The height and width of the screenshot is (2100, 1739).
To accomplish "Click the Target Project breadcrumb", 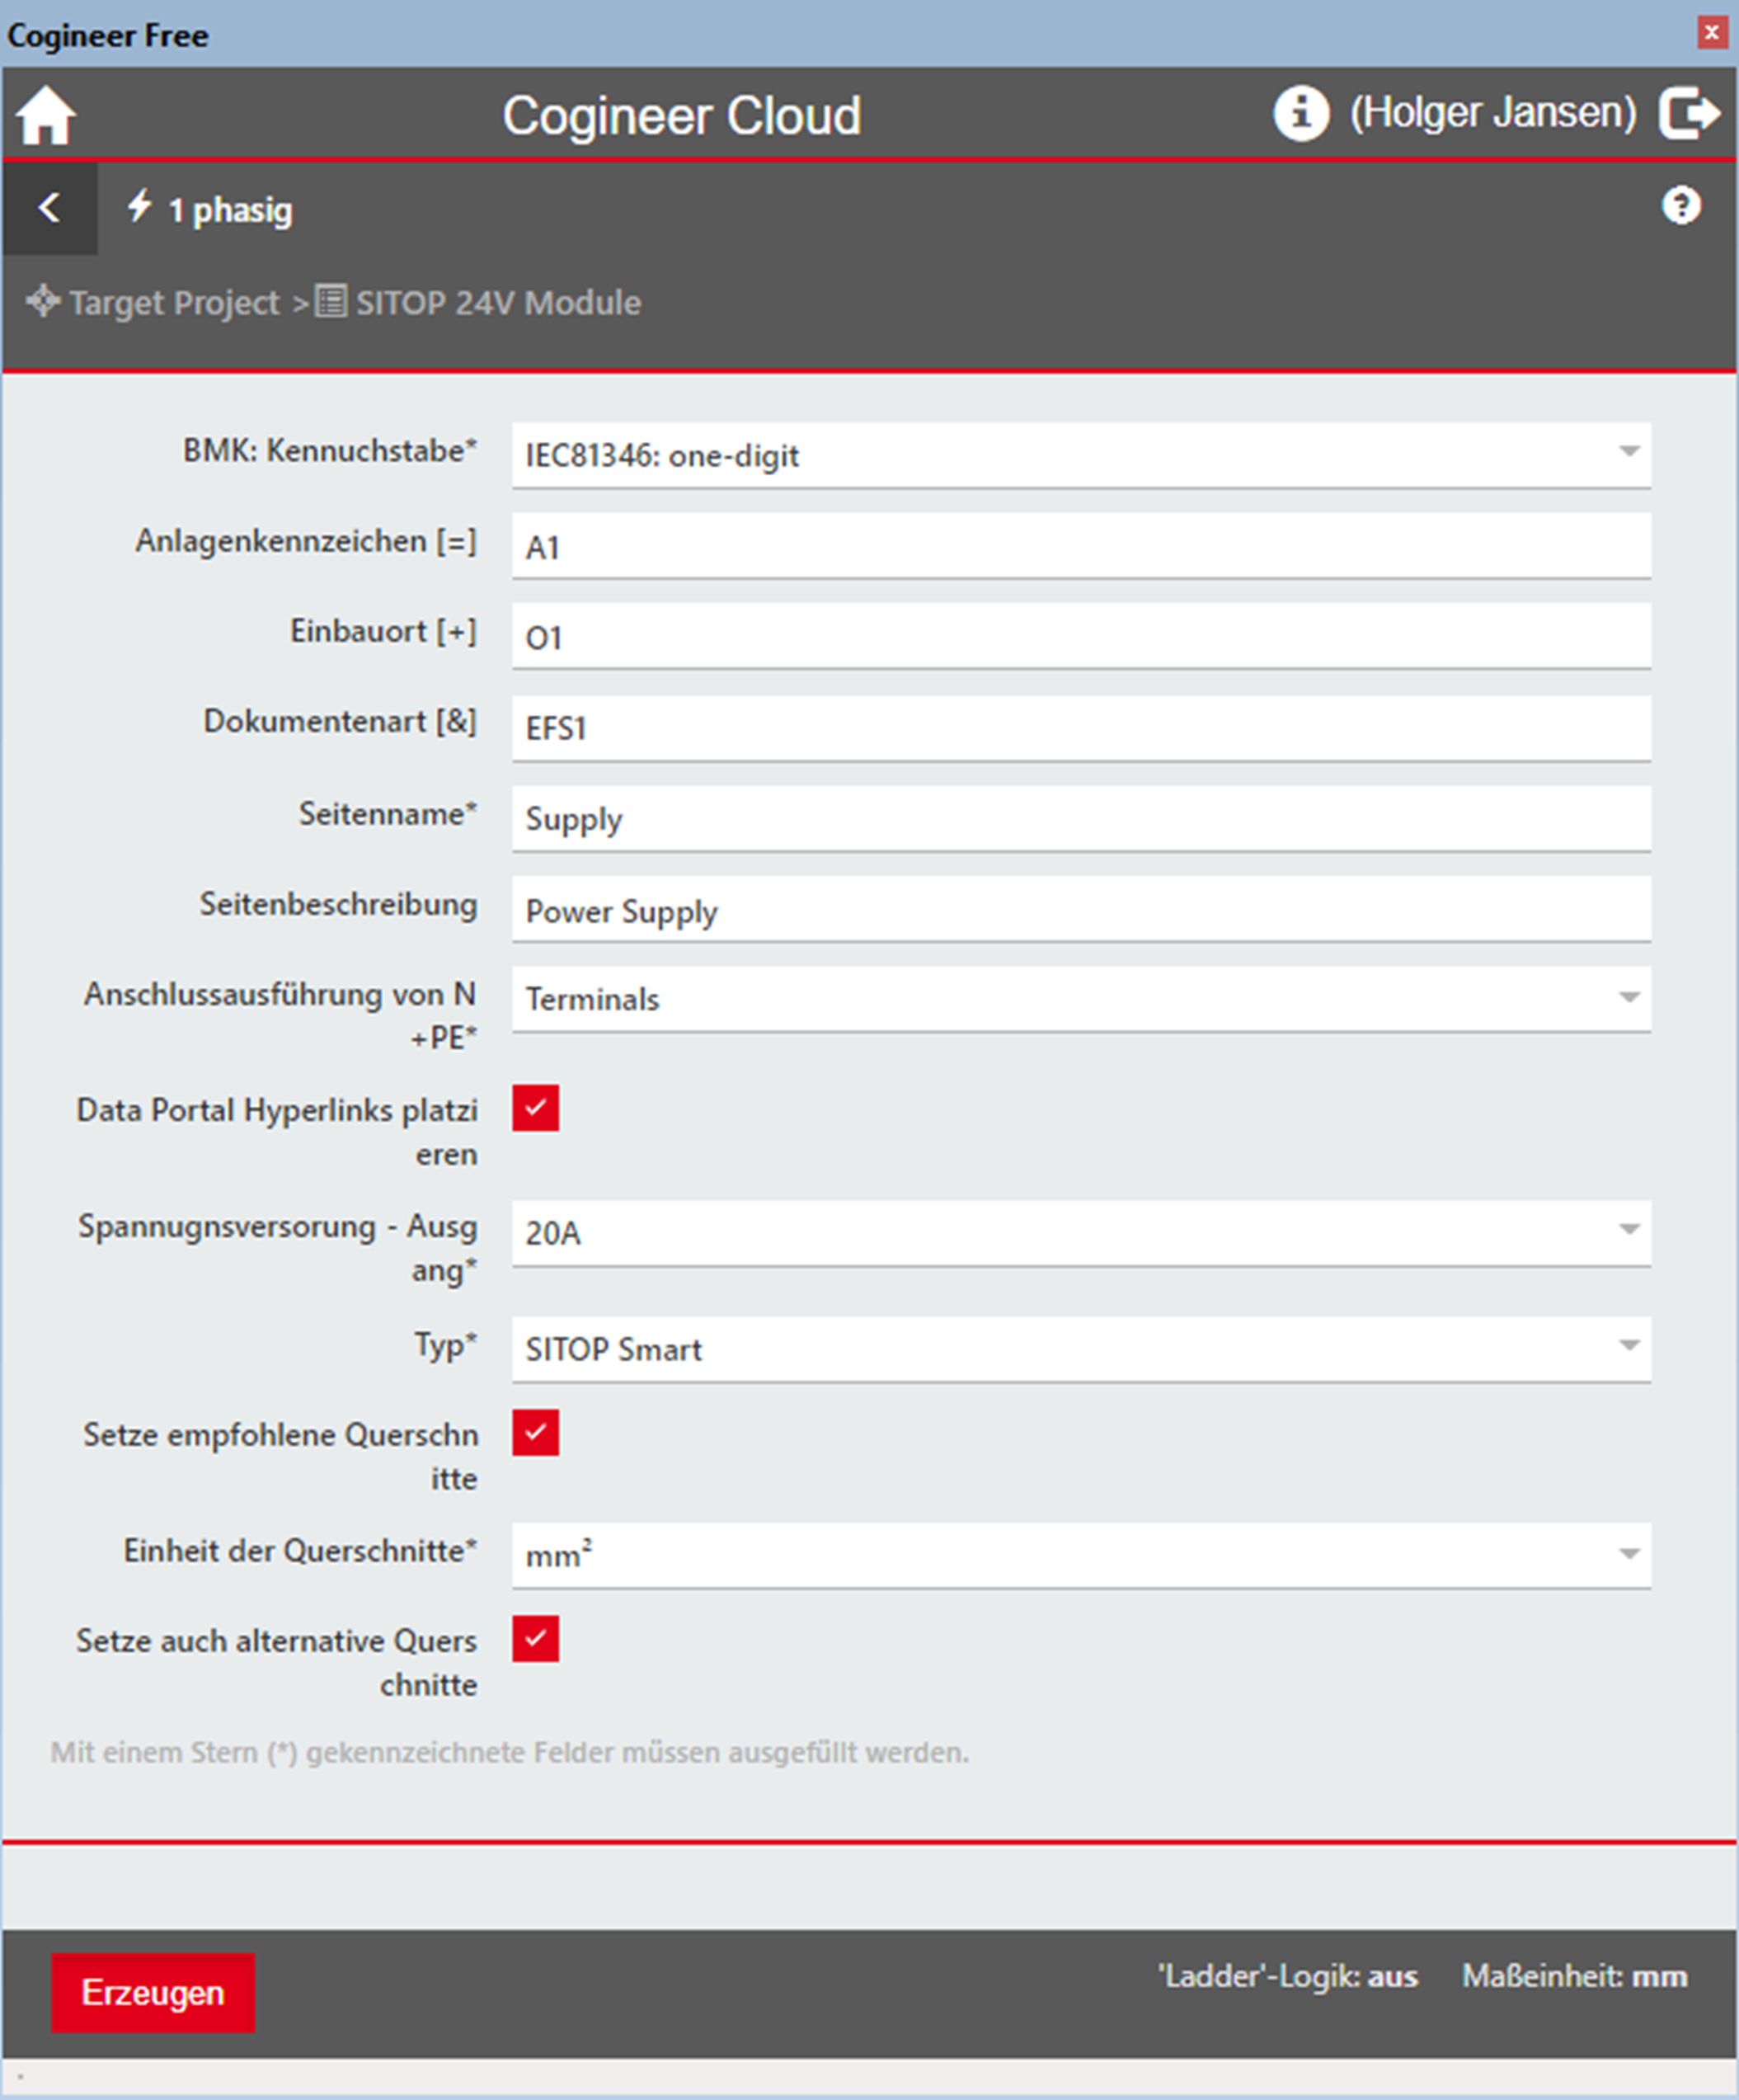I will coord(174,303).
